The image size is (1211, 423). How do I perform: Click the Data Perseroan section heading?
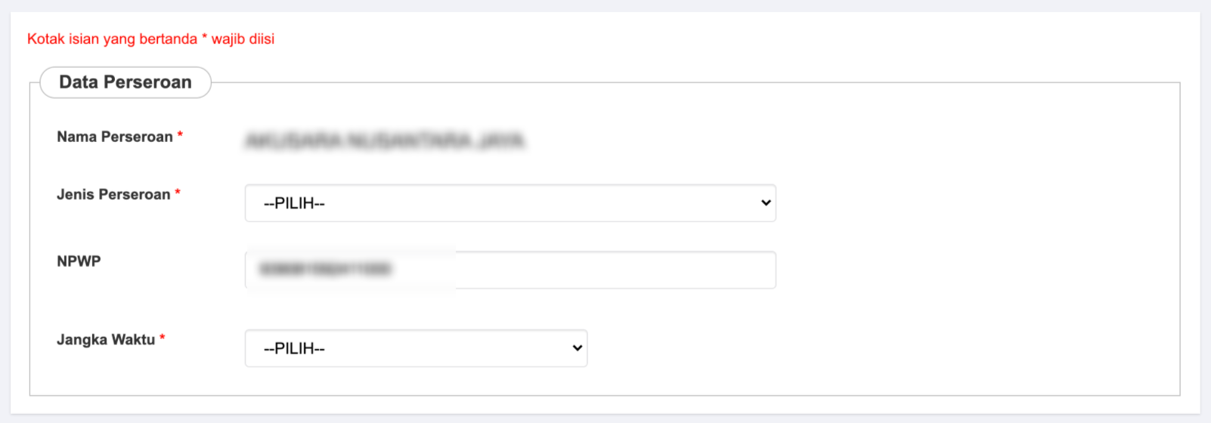pyautogui.click(x=125, y=82)
